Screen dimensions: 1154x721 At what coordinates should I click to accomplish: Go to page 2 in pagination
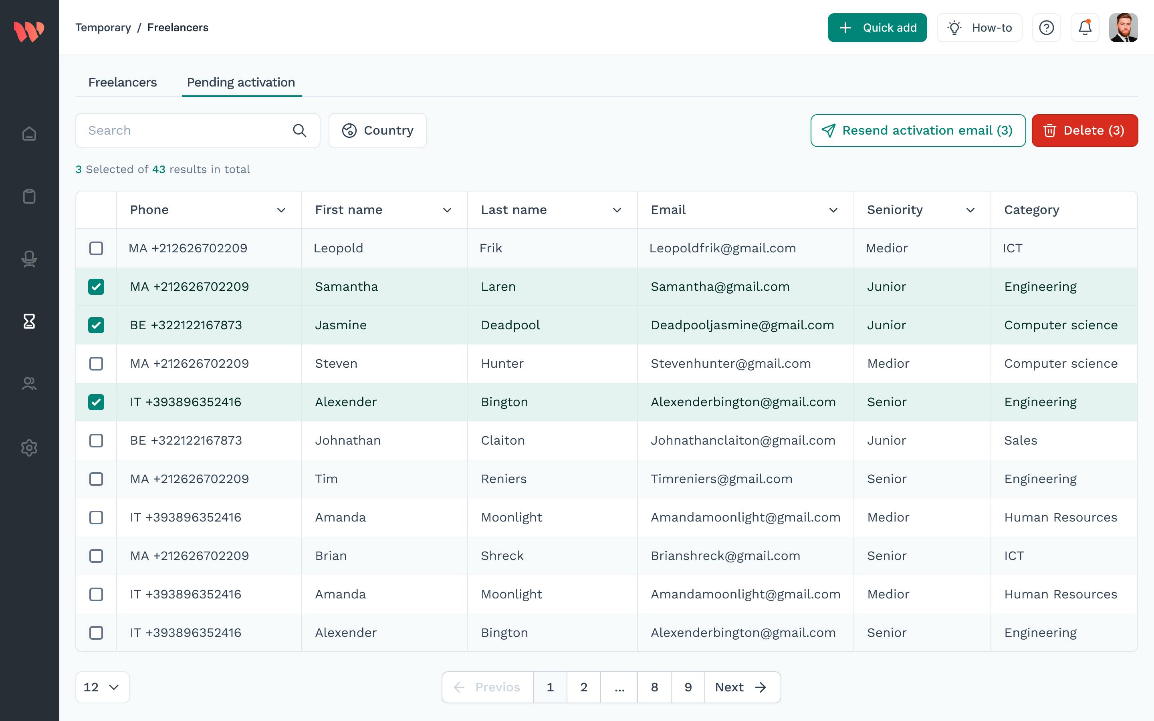click(583, 687)
